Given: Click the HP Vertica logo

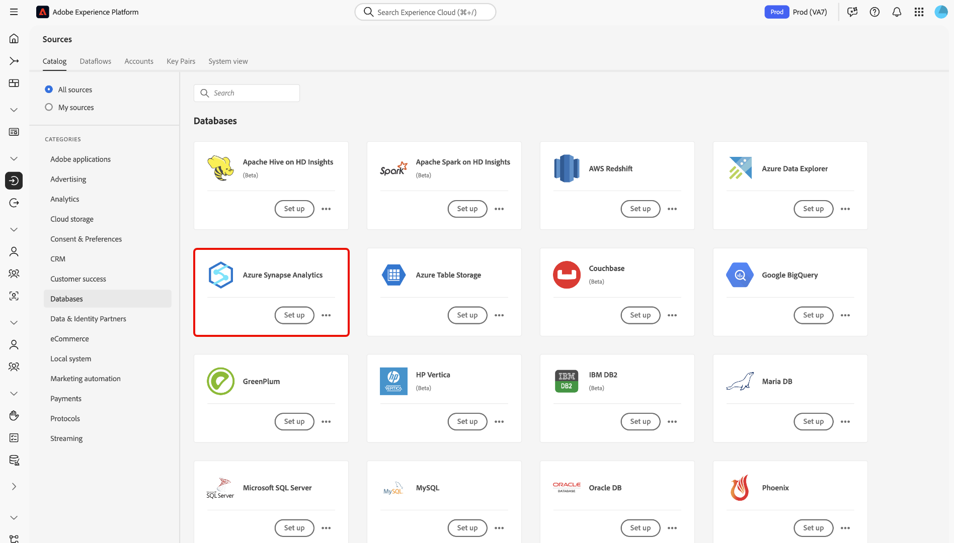Looking at the screenshot, I should [x=393, y=381].
